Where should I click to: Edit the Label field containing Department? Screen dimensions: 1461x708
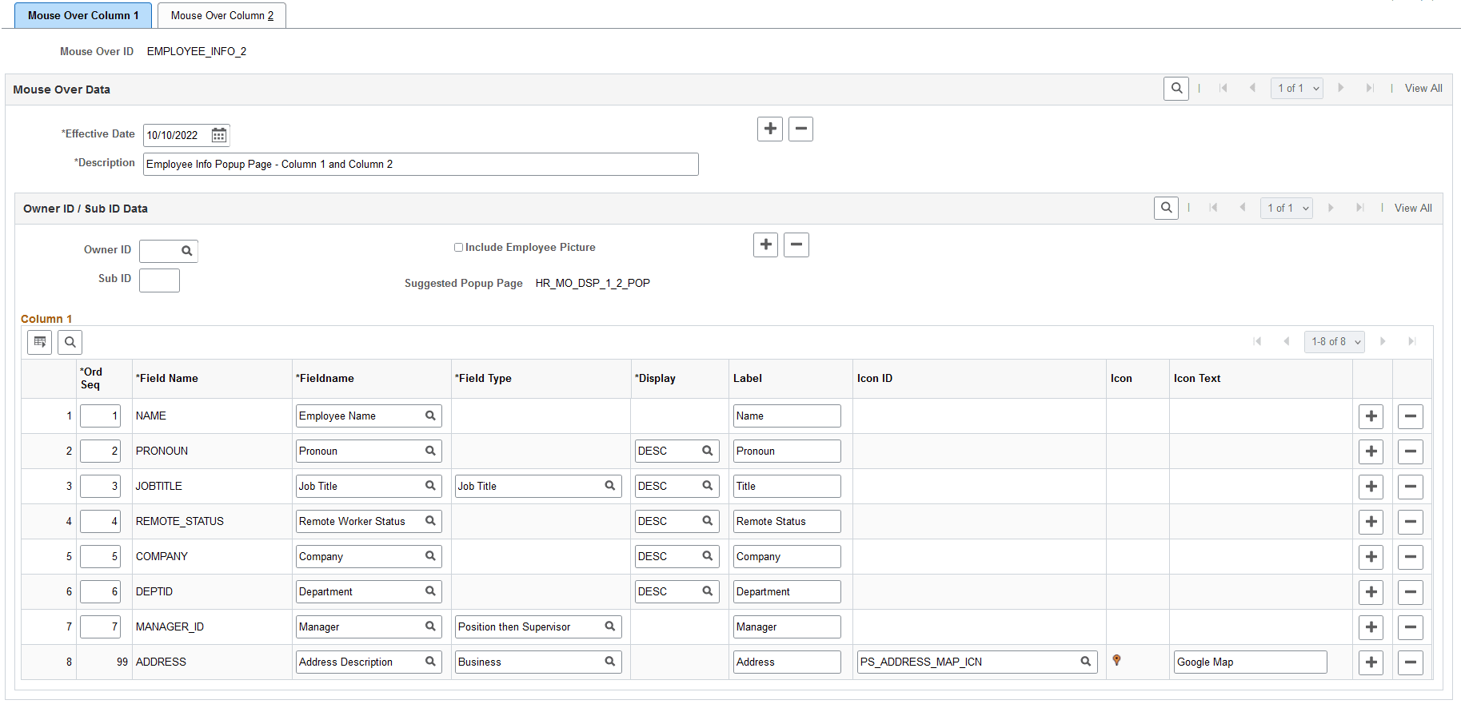(787, 592)
